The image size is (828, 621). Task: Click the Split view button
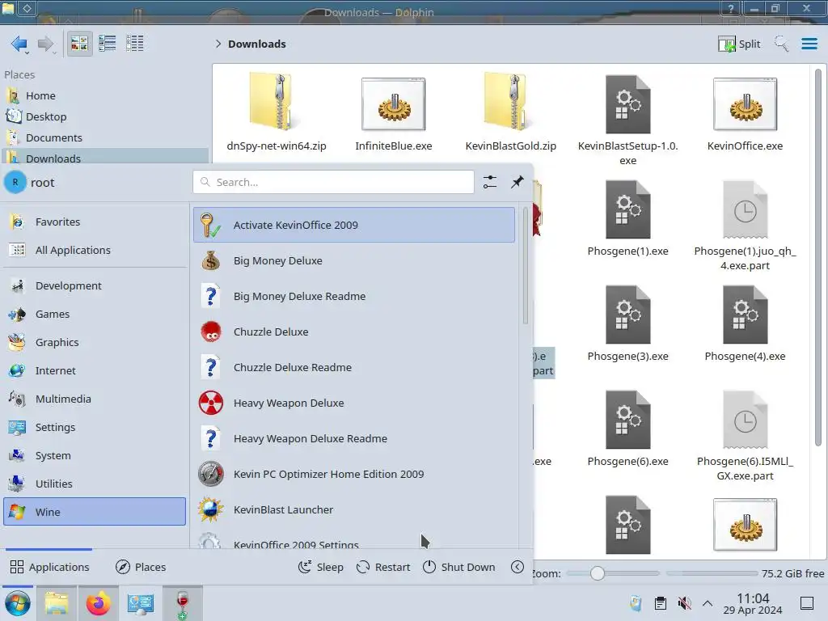tap(739, 44)
